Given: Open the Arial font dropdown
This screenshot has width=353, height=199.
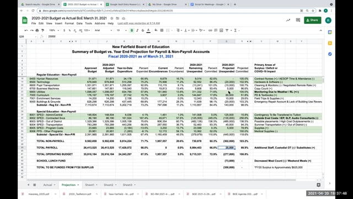Looking at the screenshot, I should pyautogui.click(x=103, y=30).
